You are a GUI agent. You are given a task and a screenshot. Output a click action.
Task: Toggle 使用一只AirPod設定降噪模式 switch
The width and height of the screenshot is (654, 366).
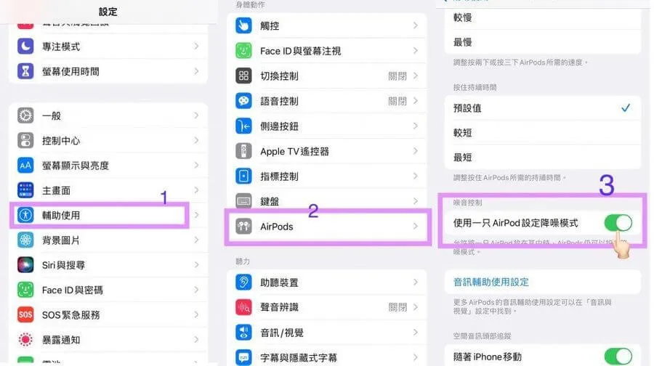618,223
